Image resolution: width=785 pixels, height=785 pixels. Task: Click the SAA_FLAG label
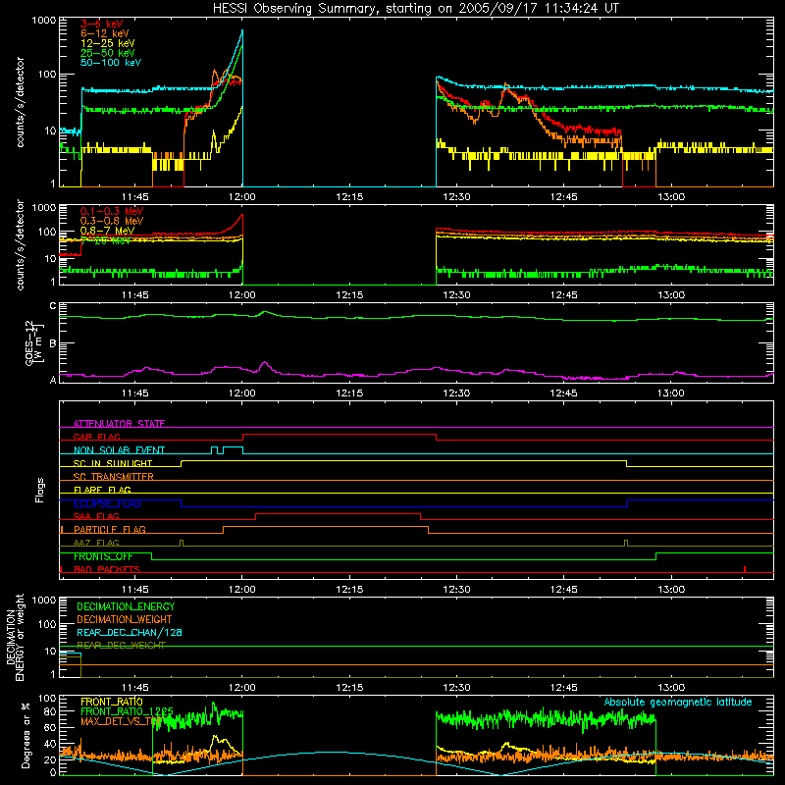(x=96, y=517)
